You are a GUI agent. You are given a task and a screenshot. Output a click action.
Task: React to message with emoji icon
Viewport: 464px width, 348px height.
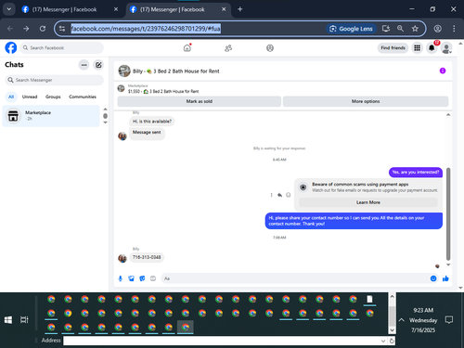click(x=289, y=195)
